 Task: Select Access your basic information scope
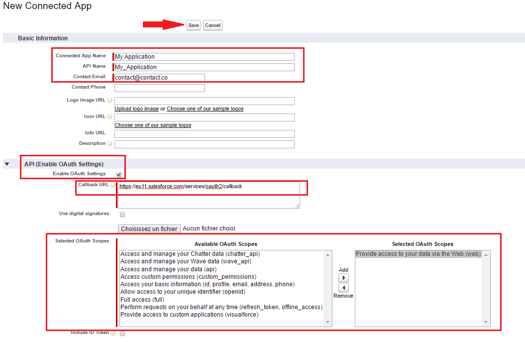207,284
